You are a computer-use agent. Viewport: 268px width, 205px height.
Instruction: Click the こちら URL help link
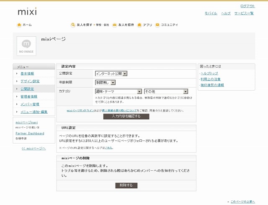pos(109,148)
